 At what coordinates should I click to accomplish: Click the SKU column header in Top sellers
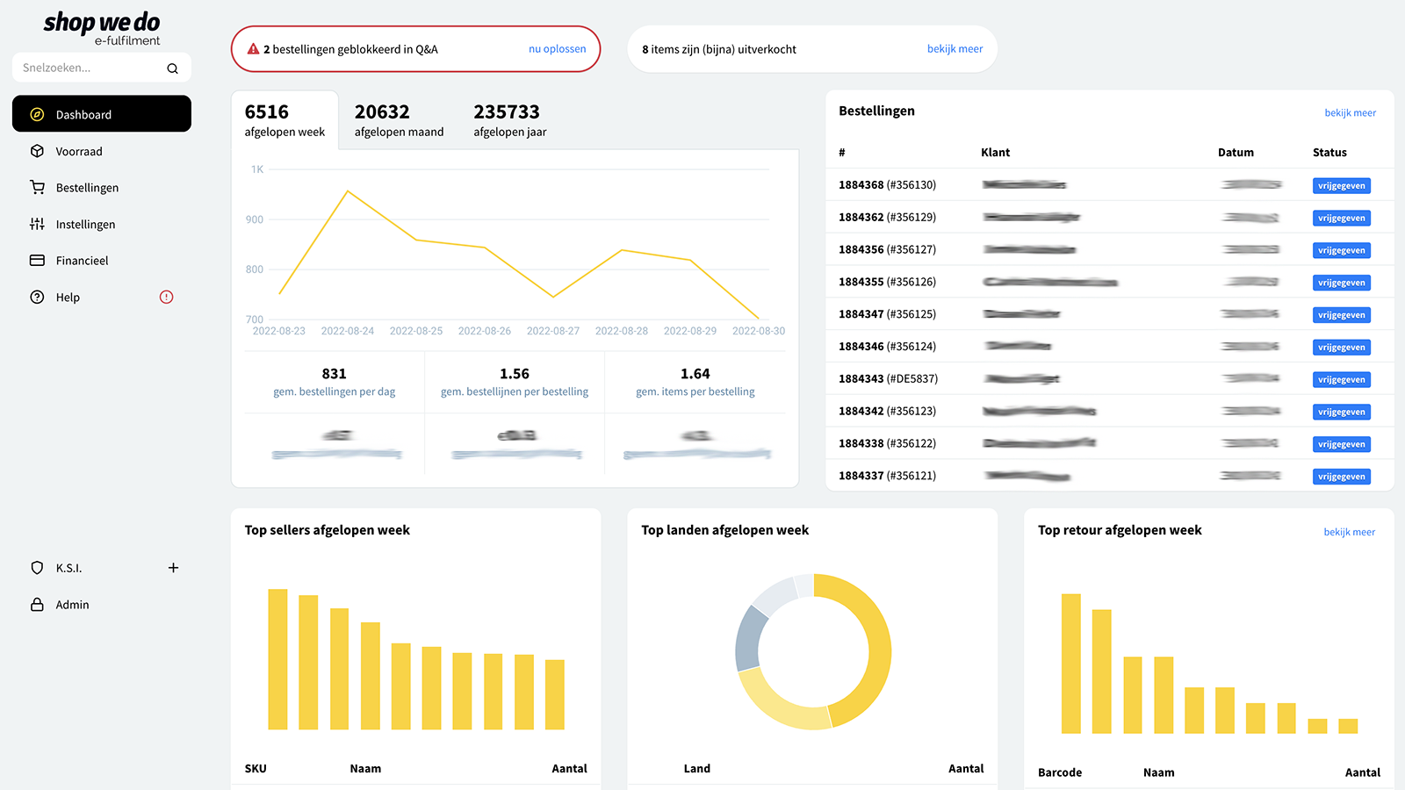(256, 769)
